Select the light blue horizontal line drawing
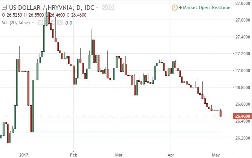Viewport: 252px width, 158px height. tap(111, 132)
